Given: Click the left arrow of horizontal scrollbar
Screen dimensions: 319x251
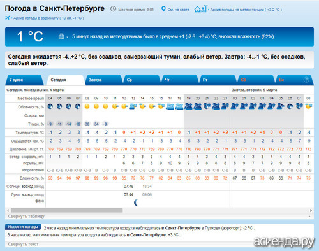Looking at the screenshot, I should point(8,210).
